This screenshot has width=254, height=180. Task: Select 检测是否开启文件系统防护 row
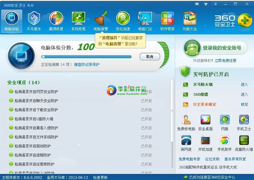pyautogui.click(x=80, y=137)
